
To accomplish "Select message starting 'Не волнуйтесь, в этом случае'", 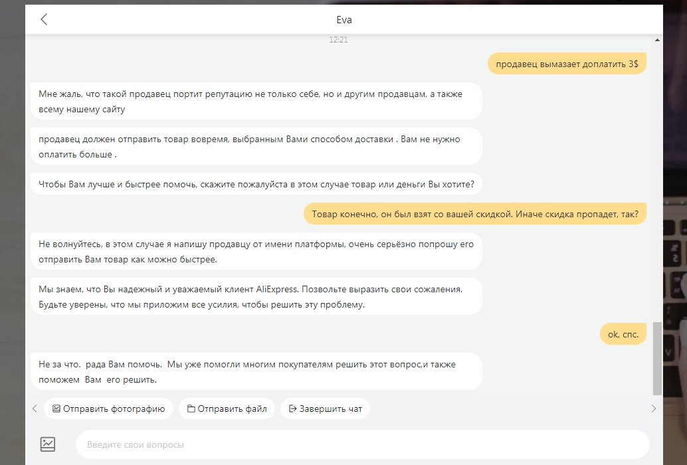I will pyautogui.click(x=256, y=251).
